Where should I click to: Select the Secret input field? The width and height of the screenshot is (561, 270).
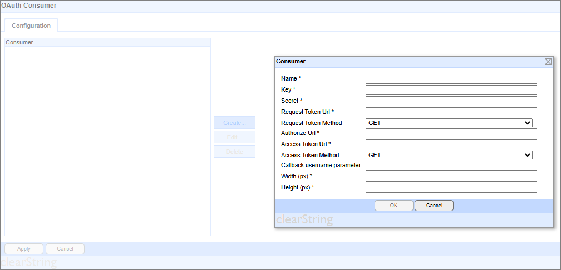pyautogui.click(x=451, y=101)
